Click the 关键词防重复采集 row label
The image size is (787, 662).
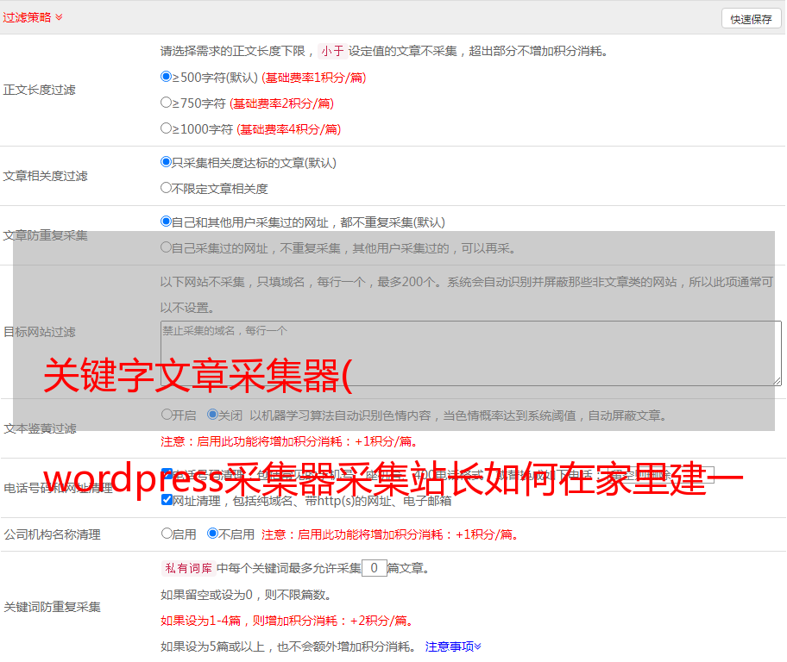pyautogui.click(x=52, y=608)
